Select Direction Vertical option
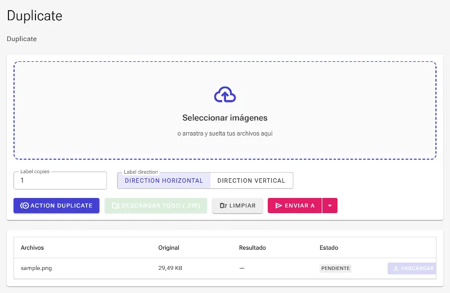This screenshot has height=293, width=450. click(251, 181)
